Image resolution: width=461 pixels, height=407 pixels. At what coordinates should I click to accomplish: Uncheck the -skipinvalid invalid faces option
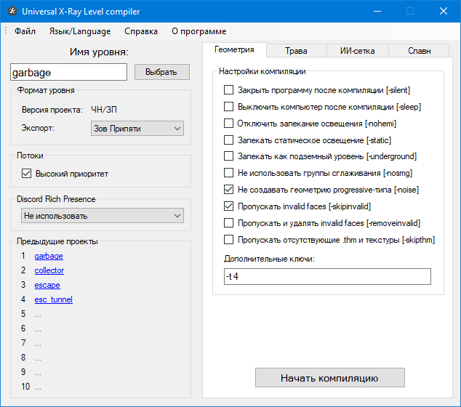[229, 206]
